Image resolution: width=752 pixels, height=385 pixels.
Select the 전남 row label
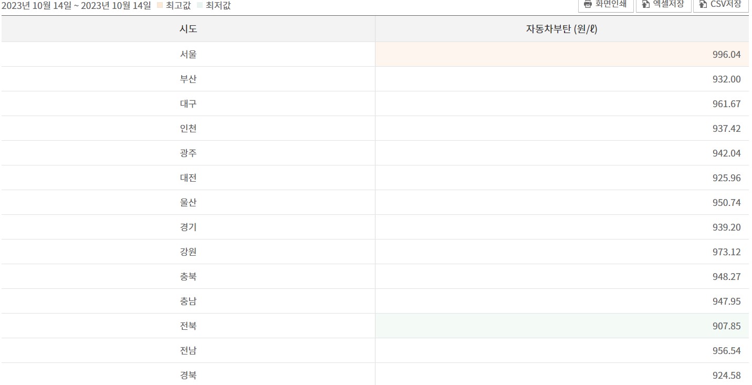tap(188, 350)
